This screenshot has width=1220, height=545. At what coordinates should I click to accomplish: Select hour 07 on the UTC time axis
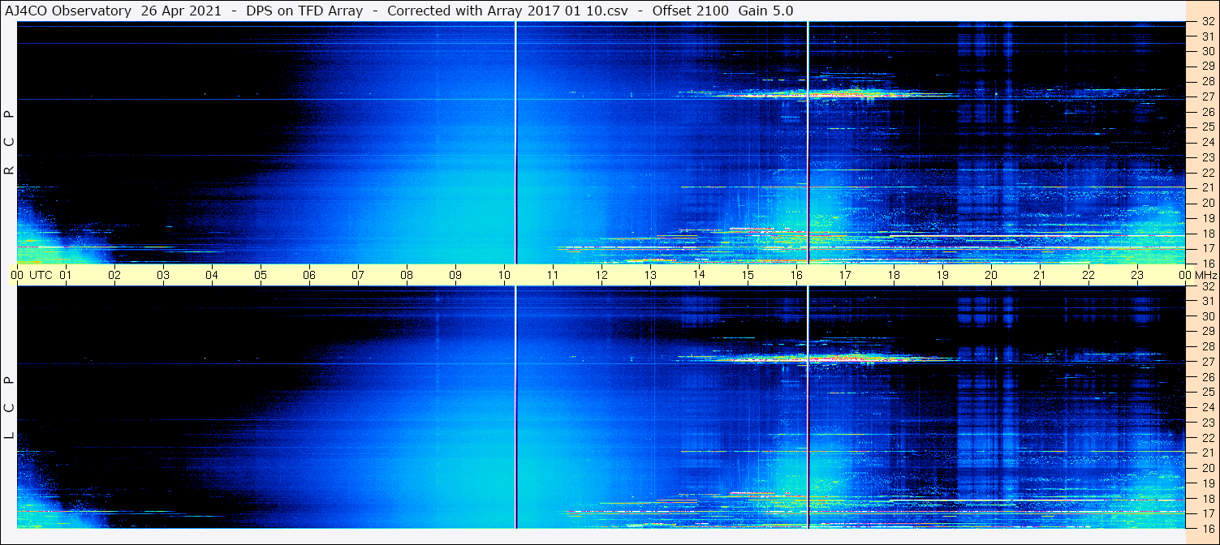pyautogui.click(x=358, y=275)
